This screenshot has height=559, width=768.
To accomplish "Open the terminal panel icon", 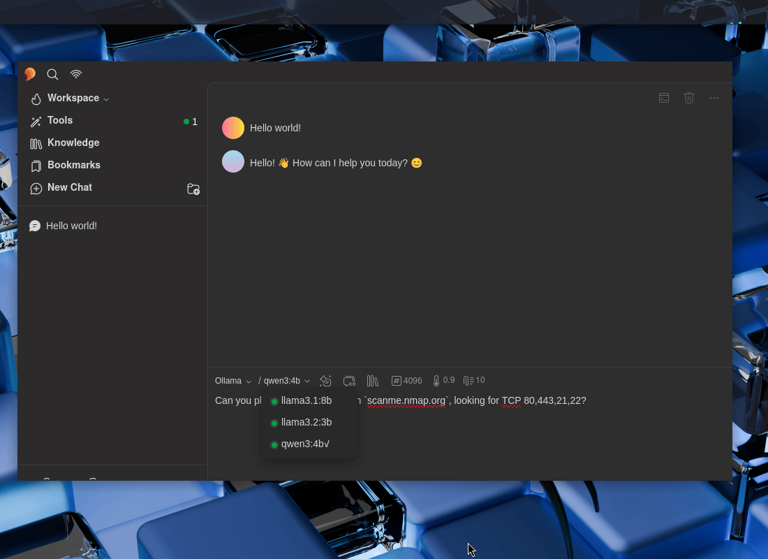I will click(664, 98).
